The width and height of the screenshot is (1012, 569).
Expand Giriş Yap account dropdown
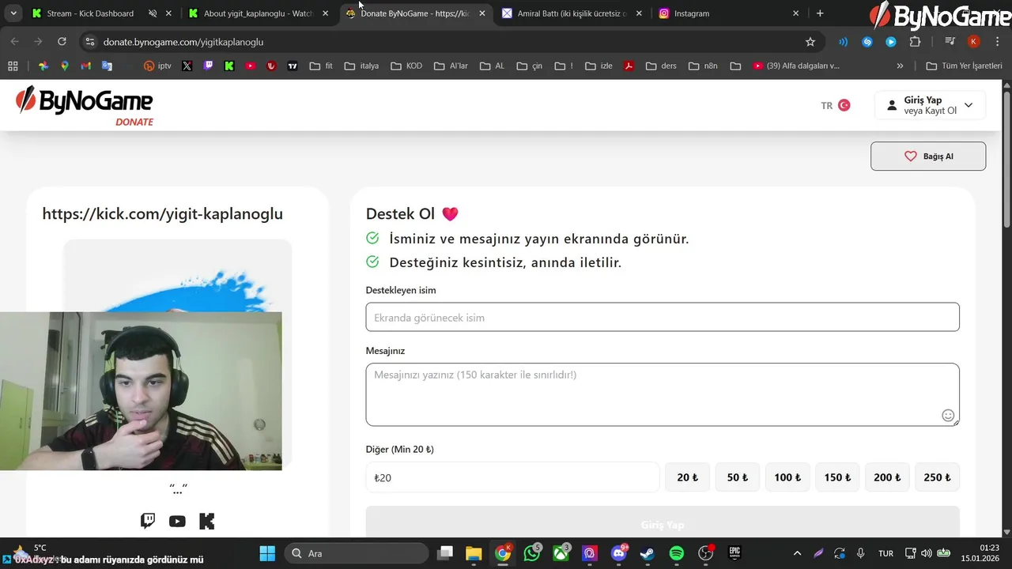[930, 105]
